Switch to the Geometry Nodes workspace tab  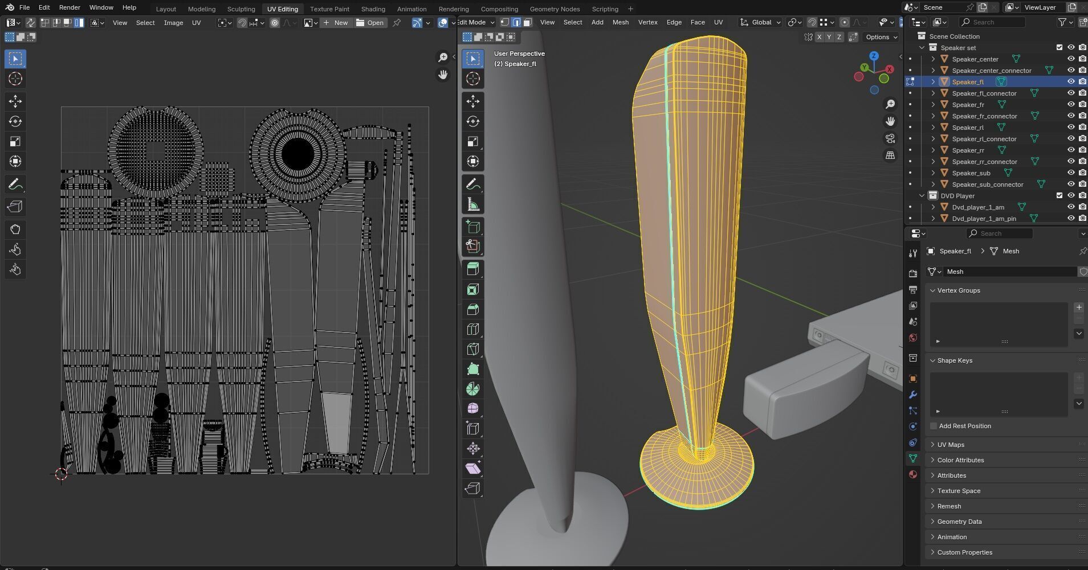[555, 9]
